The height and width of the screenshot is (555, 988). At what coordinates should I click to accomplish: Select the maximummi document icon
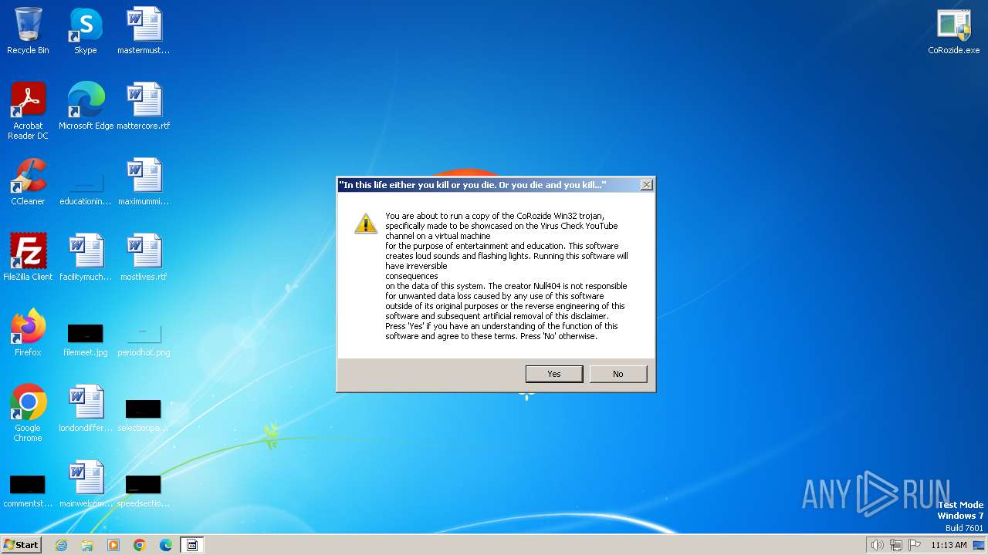click(x=144, y=182)
